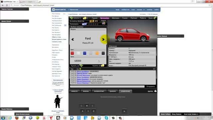Image resolution: width=213 pixels, height=120 pixels.
Task: Pick the white car color
Action: (79, 53)
